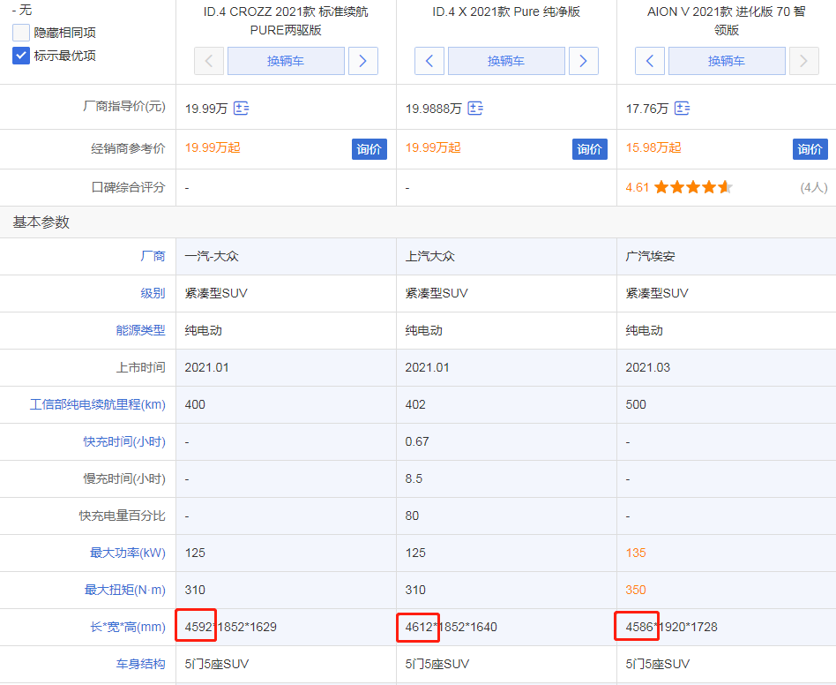Click the AION V star rating
836x685 pixels.
694,187
